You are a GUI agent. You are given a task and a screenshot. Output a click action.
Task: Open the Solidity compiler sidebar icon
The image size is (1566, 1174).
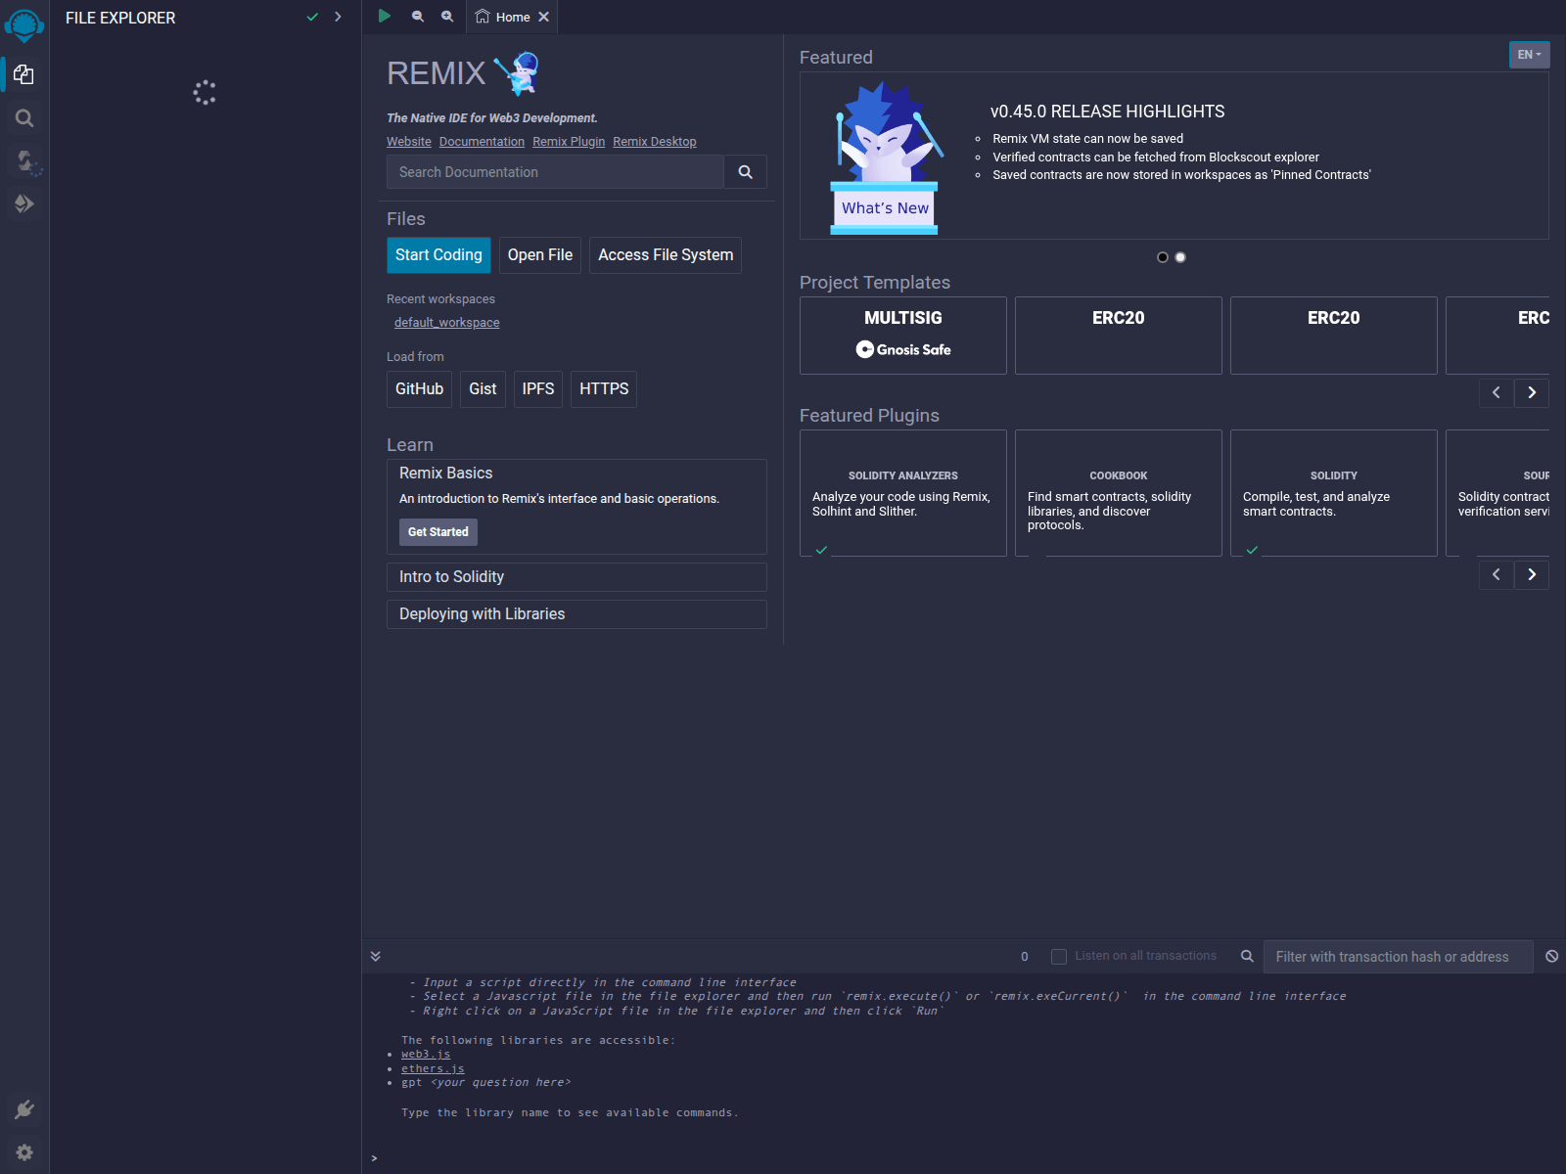click(x=25, y=161)
